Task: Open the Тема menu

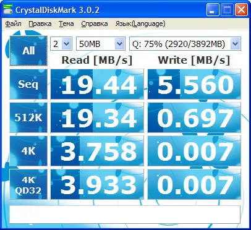Action: pos(66,23)
